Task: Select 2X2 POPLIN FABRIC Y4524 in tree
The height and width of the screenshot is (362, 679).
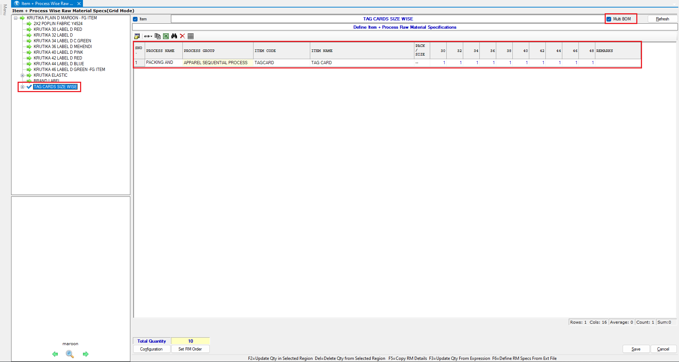Action: (58, 24)
